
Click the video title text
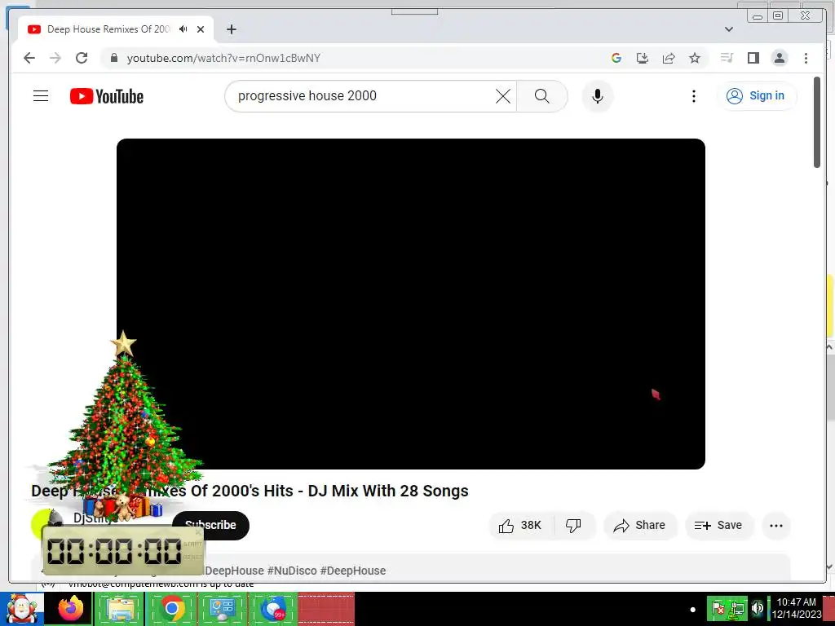pyautogui.click(x=250, y=491)
